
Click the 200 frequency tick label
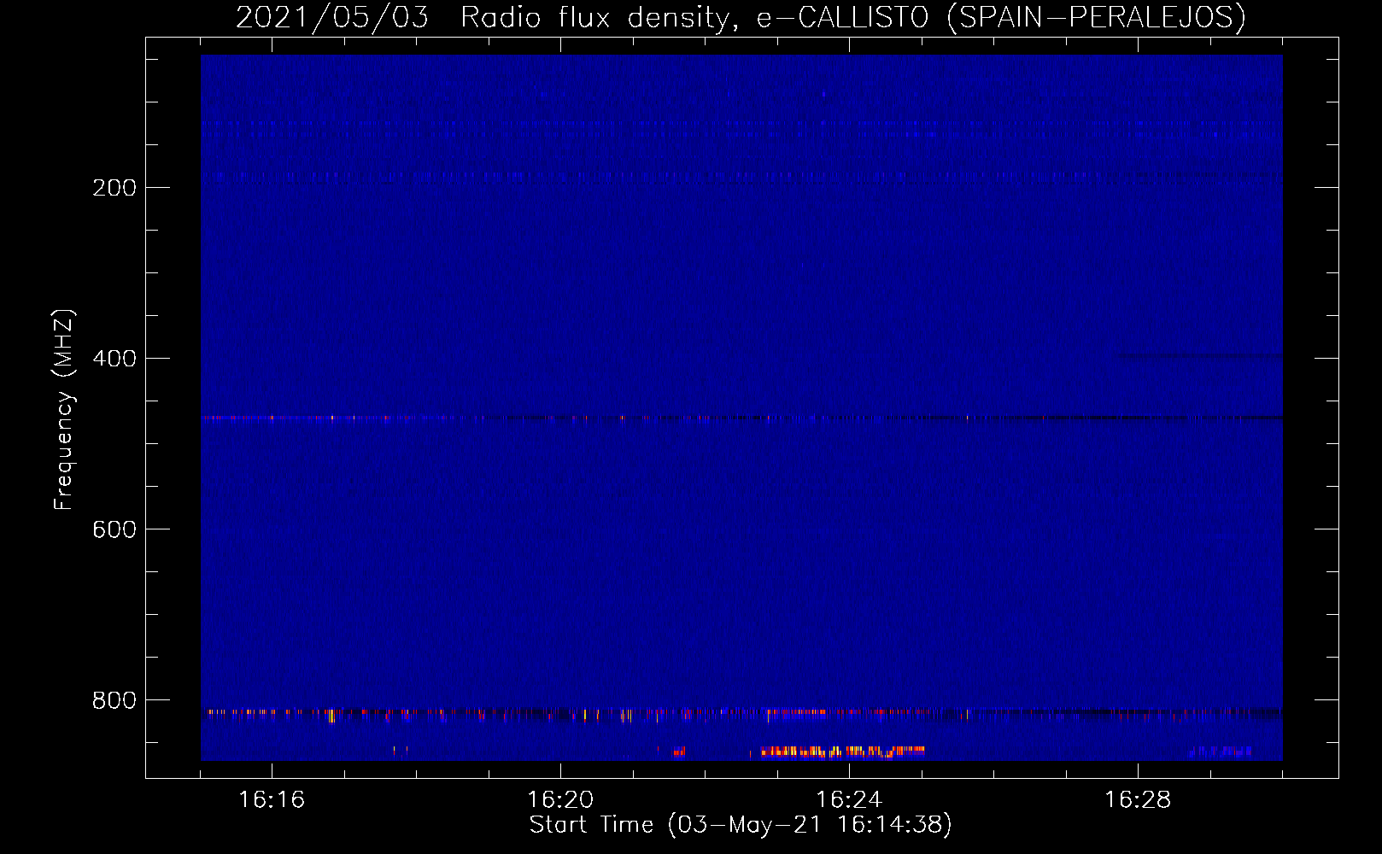tap(114, 188)
